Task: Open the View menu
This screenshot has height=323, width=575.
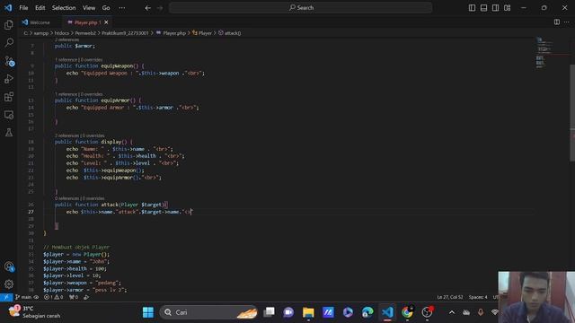Action: 89,8
